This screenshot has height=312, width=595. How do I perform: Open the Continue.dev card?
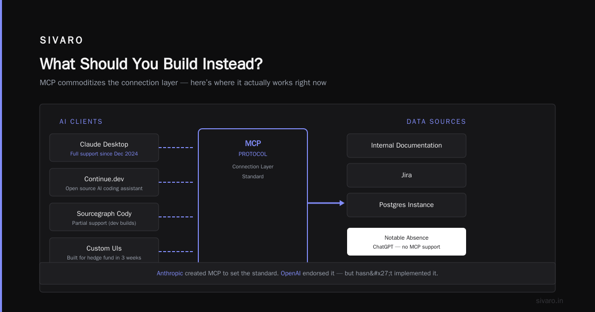[x=104, y=182]
